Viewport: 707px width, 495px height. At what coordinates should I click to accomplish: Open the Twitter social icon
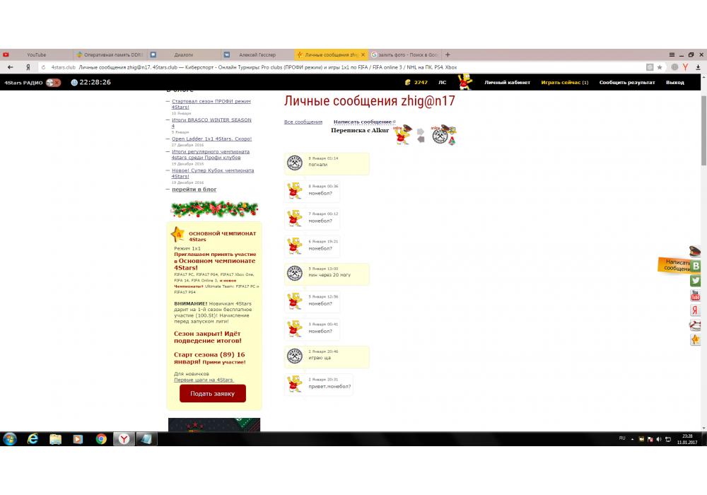coord(695,281)
